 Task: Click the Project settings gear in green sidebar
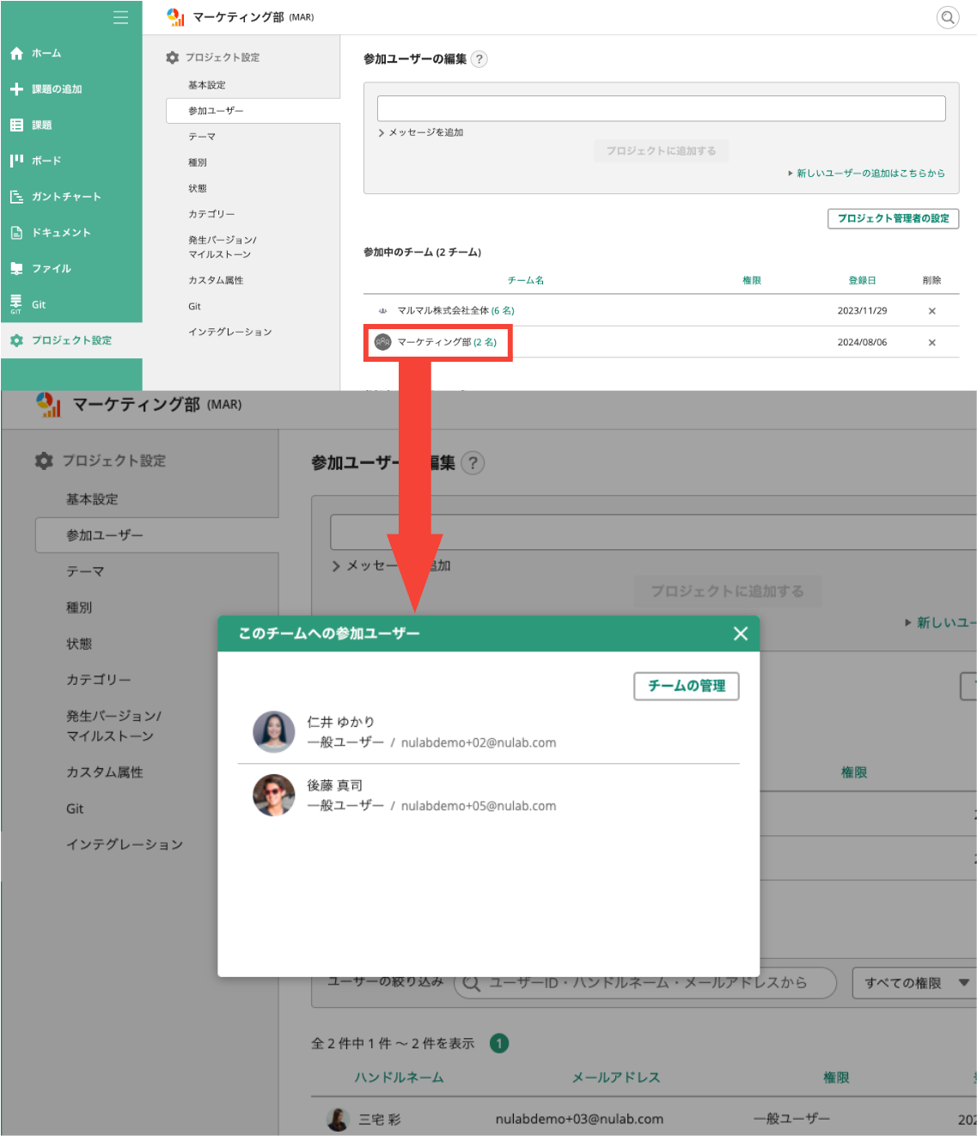pyautogui.click(x=16, y=340)
